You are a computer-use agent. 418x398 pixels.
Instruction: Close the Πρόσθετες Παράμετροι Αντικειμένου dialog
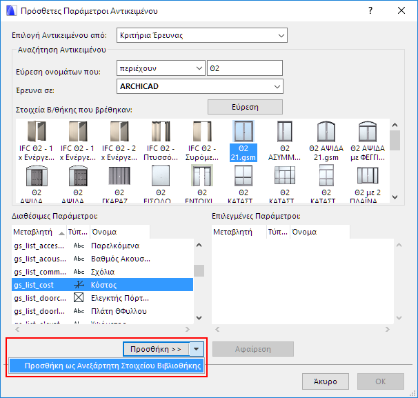pos(401,10)
